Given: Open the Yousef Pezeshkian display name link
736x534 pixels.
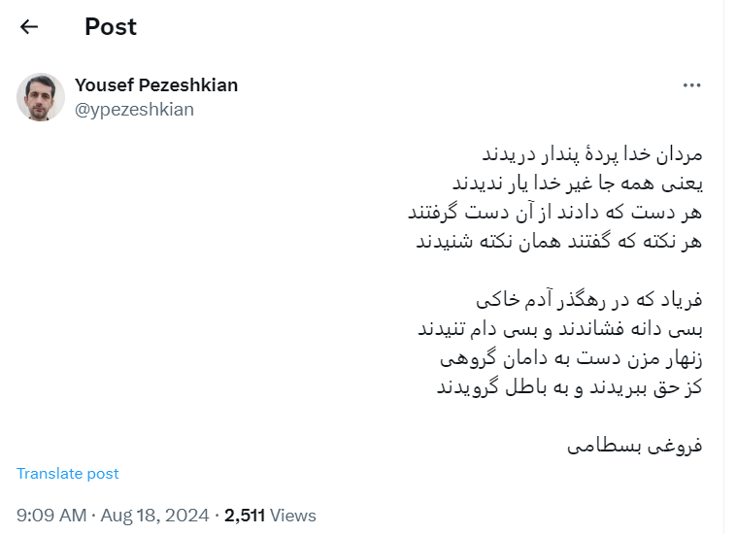Looking at the screenshot, I should click(x=156, y=85).
